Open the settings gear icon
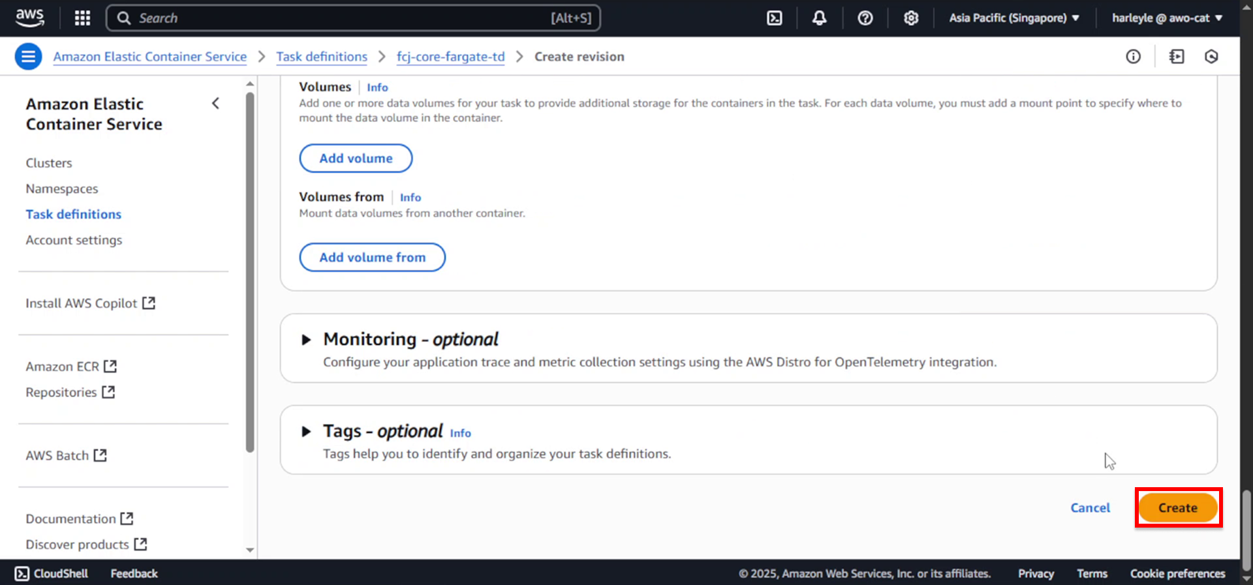The height and width of the screenshot is (585, 1253). (x=911, y=18)
